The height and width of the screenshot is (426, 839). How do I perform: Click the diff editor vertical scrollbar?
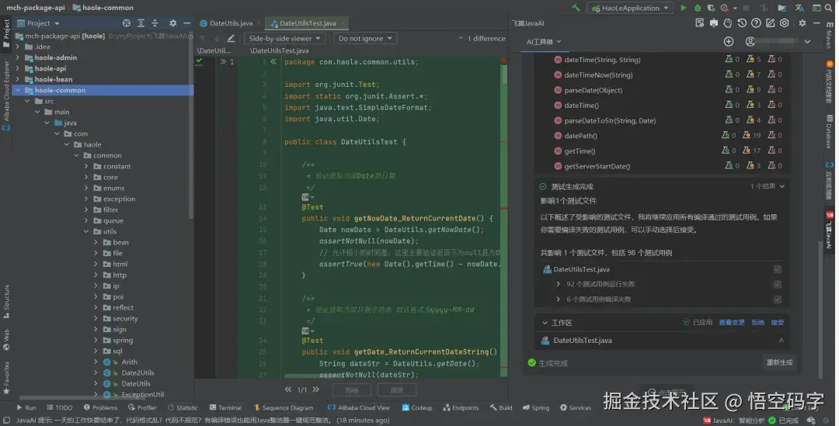pyautogui.click(x=504, y=74)
